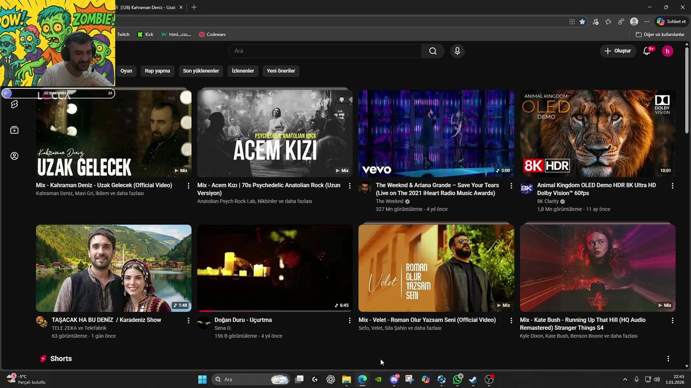Open 8K Clarity channel avatar

click(526, 188)
